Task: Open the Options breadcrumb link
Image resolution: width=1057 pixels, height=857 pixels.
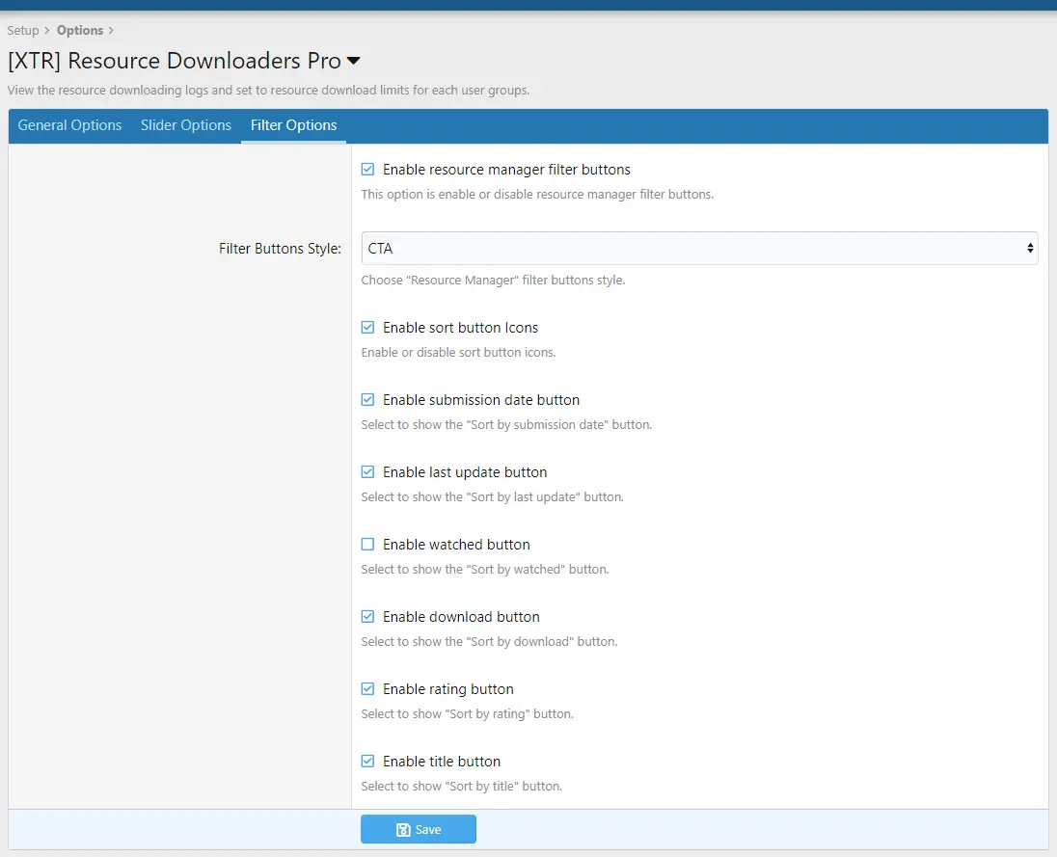Action: click(x=79, y=30)
